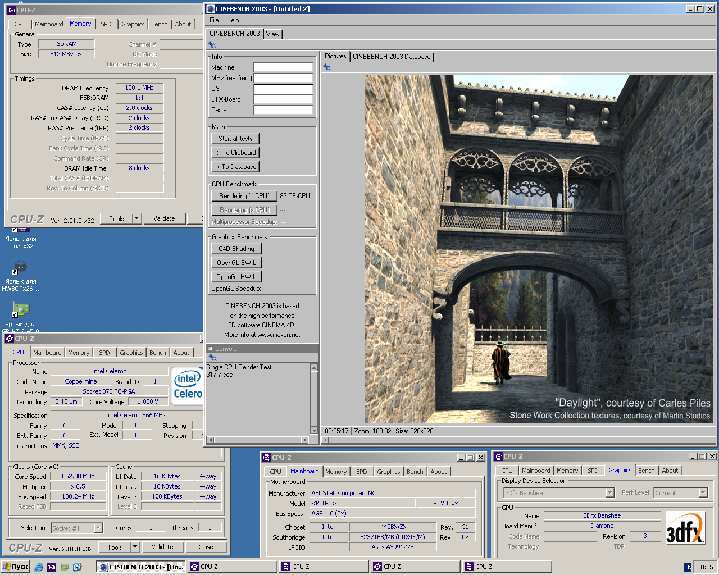
Task: Click the EN language indicator in the tray
Action: pyautogui.click(x=688, y=567)
